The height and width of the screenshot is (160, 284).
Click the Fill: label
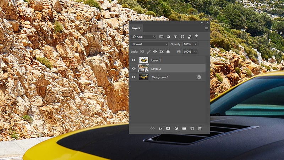(179, 52)
